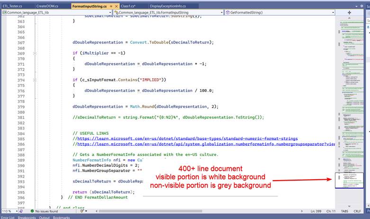
Task: Click the vertical scrollbar down arrow
Action: (x=349, y=206)
